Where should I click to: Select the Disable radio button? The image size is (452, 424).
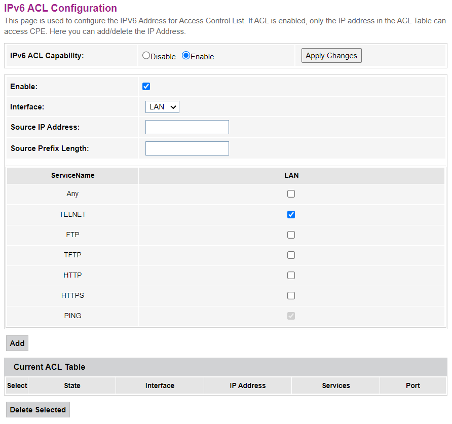click(146, 56)
